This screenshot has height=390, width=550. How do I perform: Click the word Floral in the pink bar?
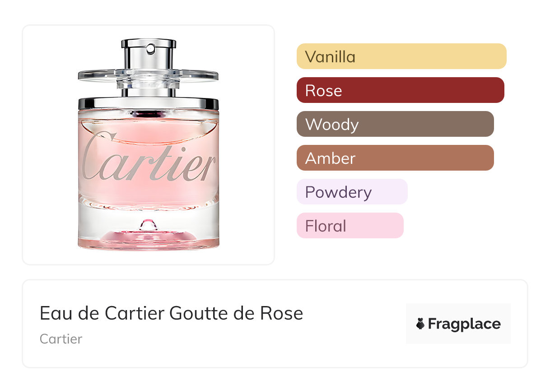click(x=326, y=226)
